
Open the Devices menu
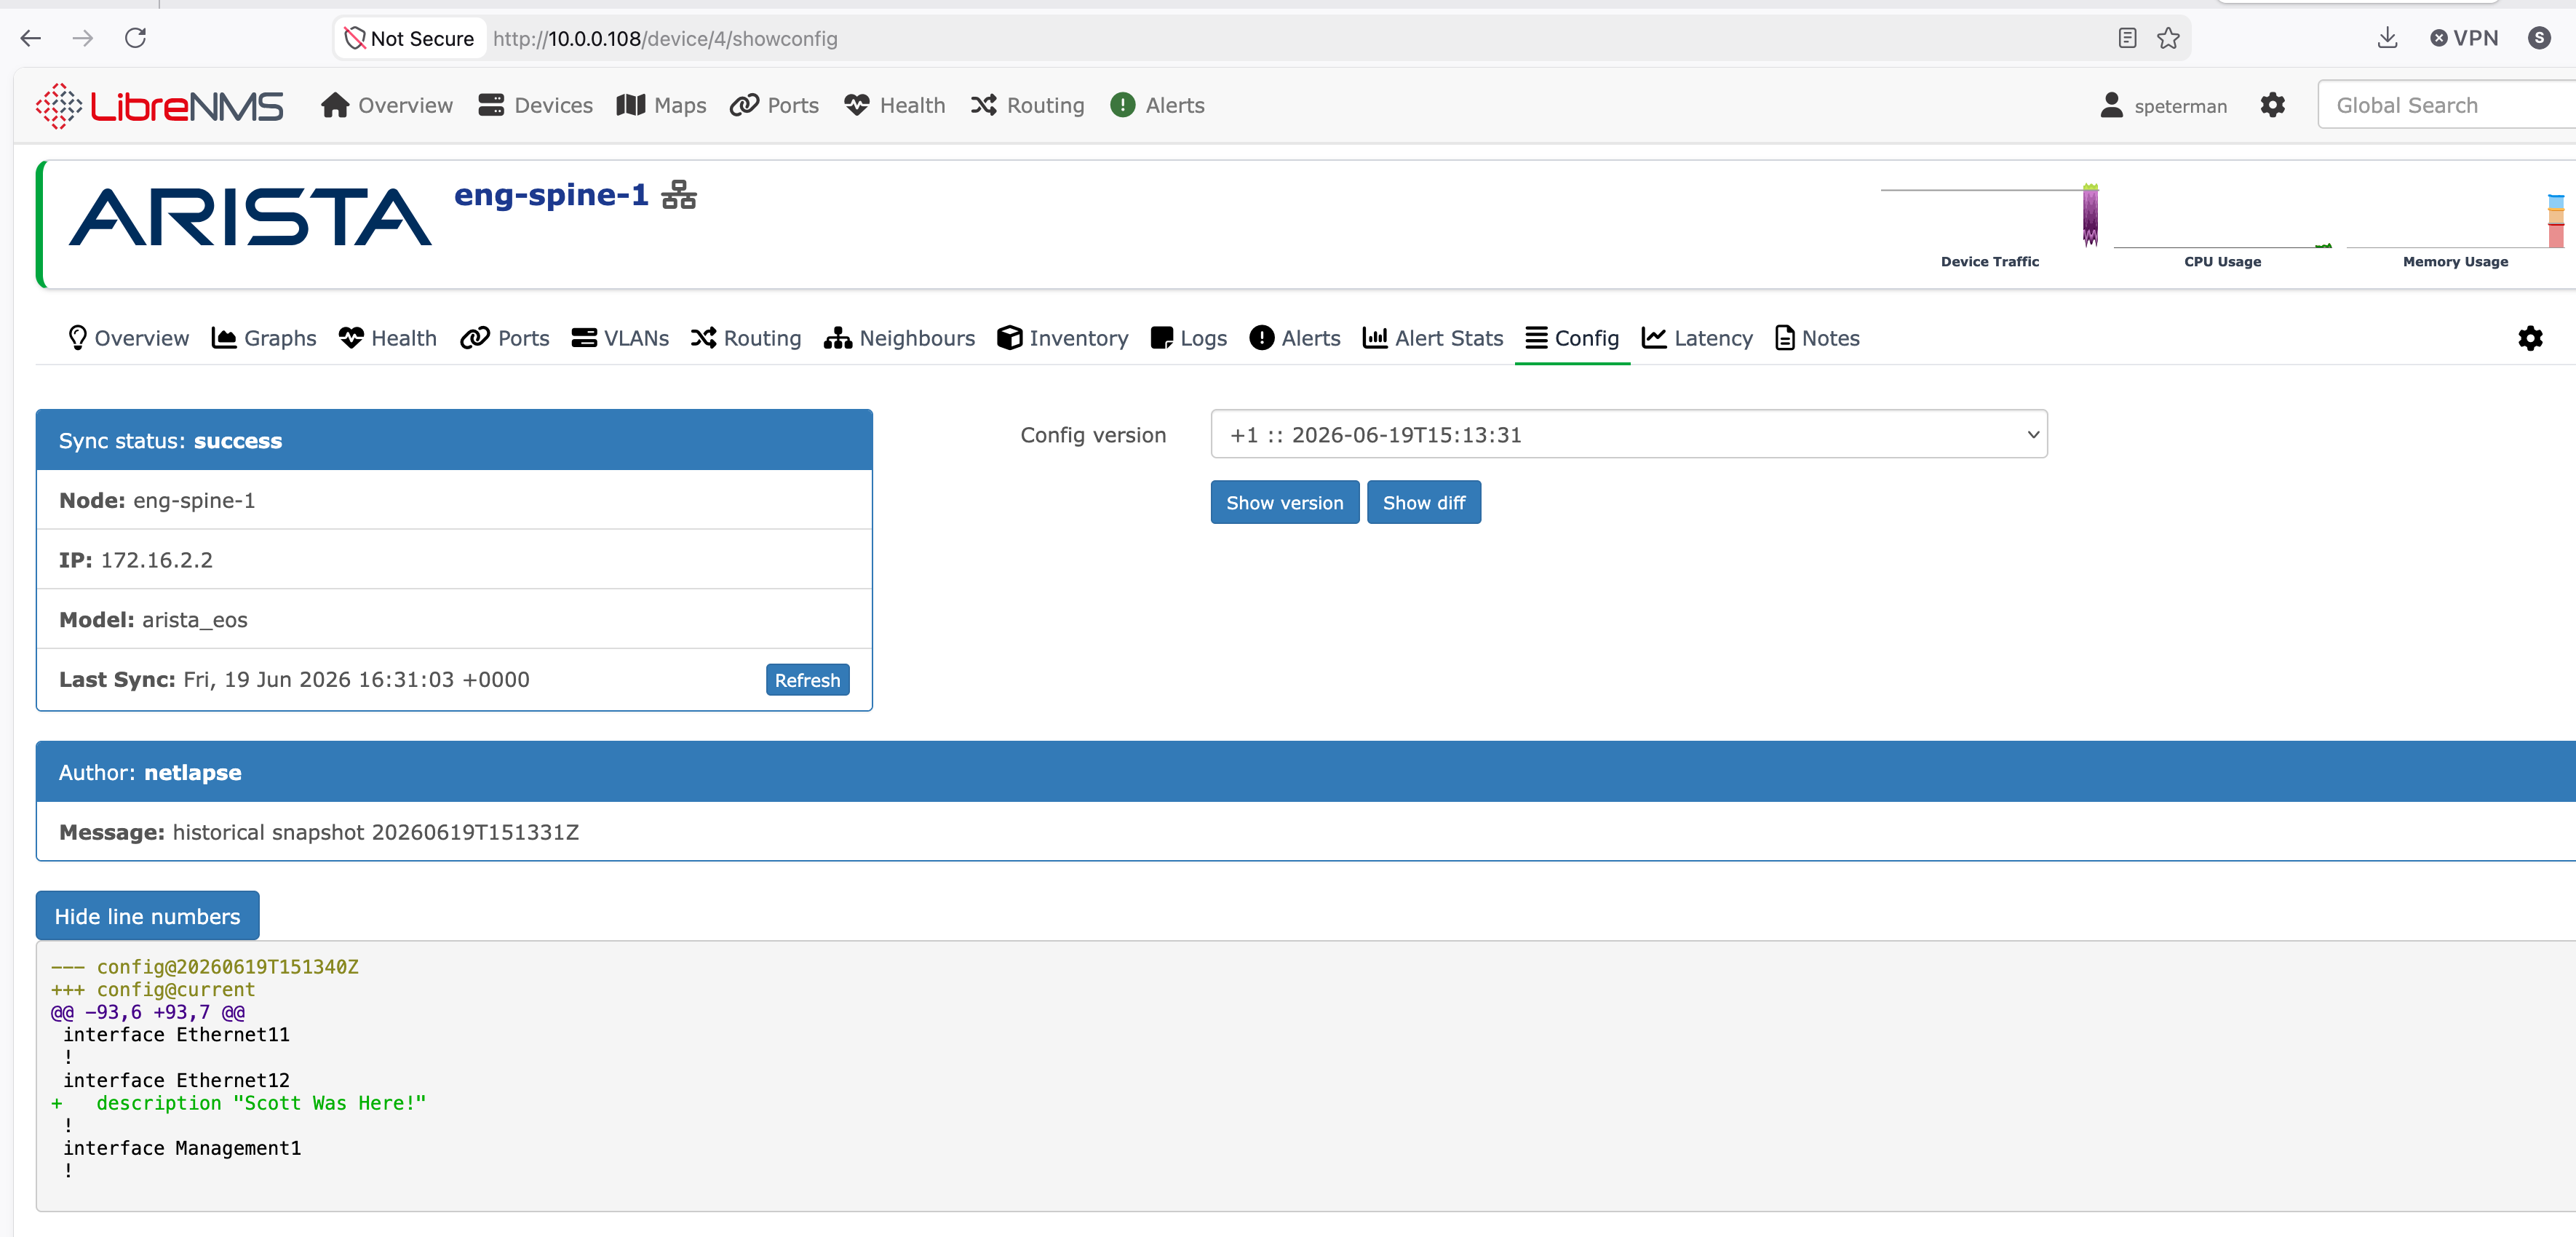pos(535,105)
